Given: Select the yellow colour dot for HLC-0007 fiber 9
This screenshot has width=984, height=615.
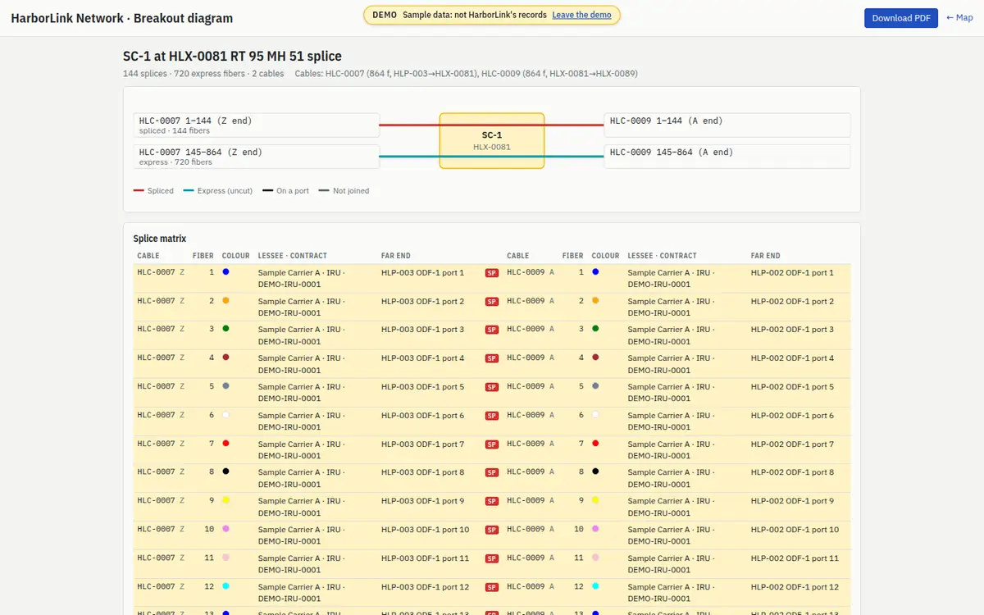Looking at the screenshot, I should pyautogui.click(x=225, y=499).
